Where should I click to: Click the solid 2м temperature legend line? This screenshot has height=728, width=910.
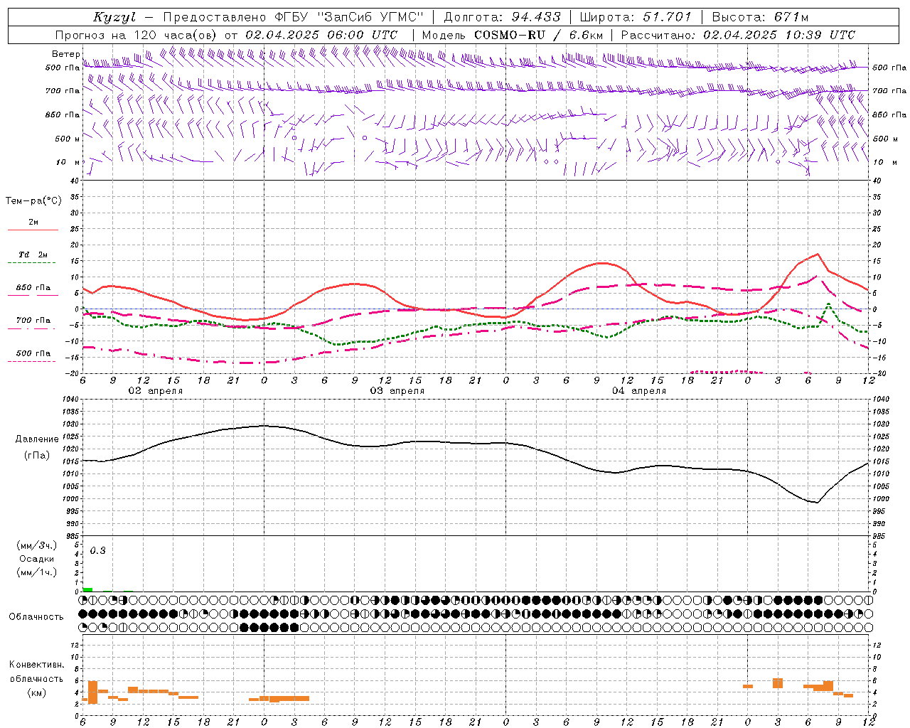33,230
